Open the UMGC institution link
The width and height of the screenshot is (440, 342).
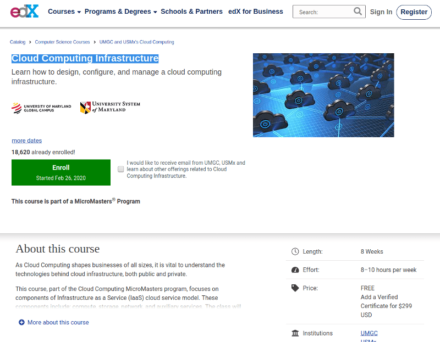369,333
